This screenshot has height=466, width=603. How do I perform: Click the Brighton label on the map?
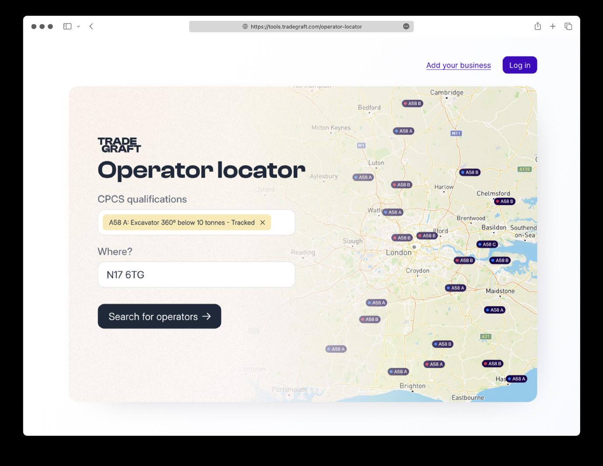412,386
